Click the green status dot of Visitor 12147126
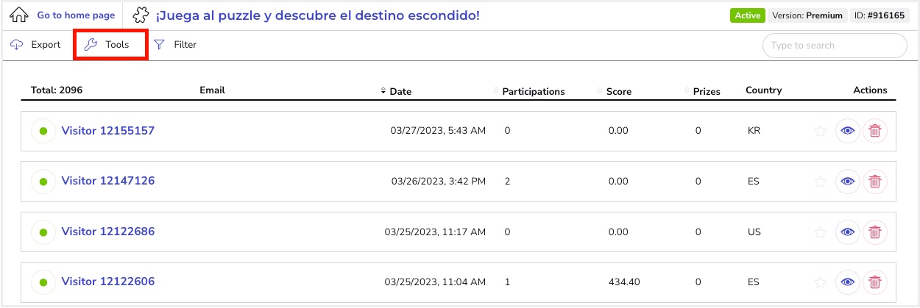The width and height of the screenshot is (920, 308). [x=43, y=182]
